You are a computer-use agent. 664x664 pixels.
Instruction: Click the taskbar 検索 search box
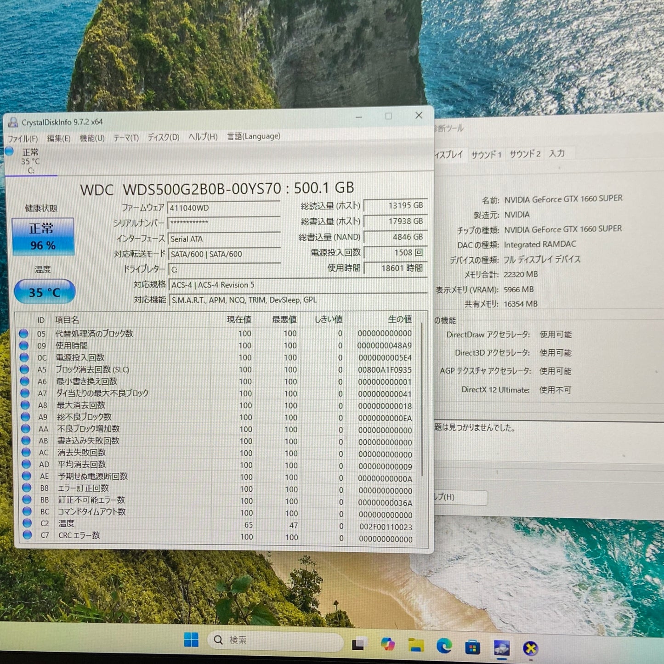click(x=276, y=641)
